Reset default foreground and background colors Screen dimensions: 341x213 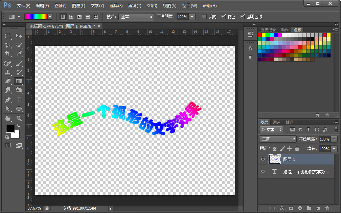tap(7, 137)
